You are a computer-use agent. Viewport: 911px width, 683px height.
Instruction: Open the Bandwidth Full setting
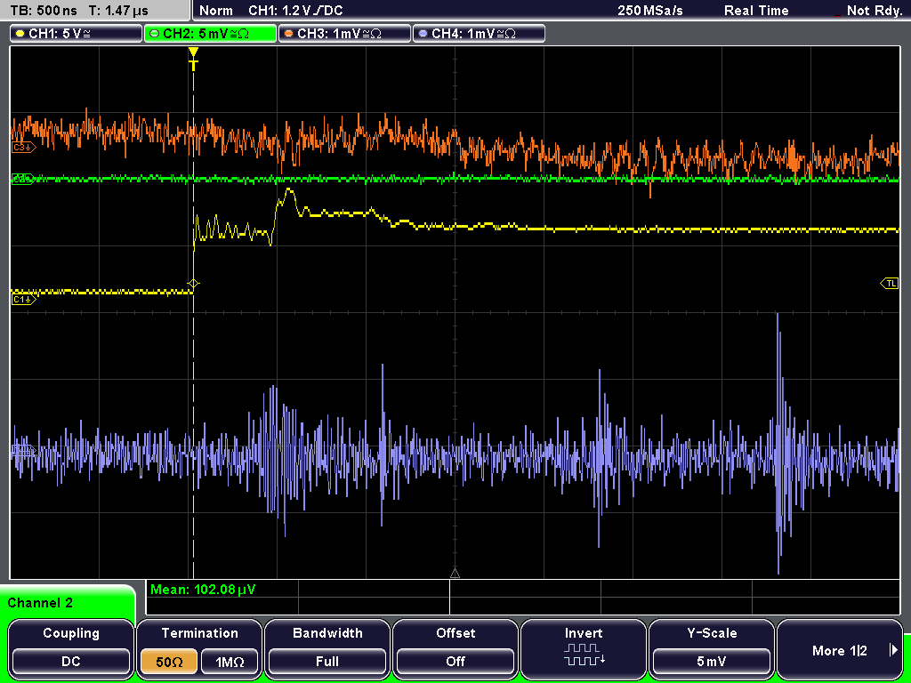pyautogui.click(x=327, y=647)
